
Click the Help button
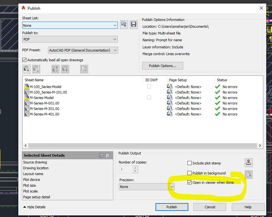coord(248,207)
